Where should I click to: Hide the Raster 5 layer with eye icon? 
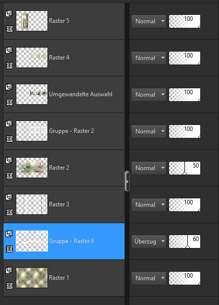point(9,29)
